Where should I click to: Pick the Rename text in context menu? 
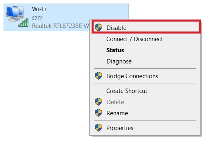(x=117, y=113)
